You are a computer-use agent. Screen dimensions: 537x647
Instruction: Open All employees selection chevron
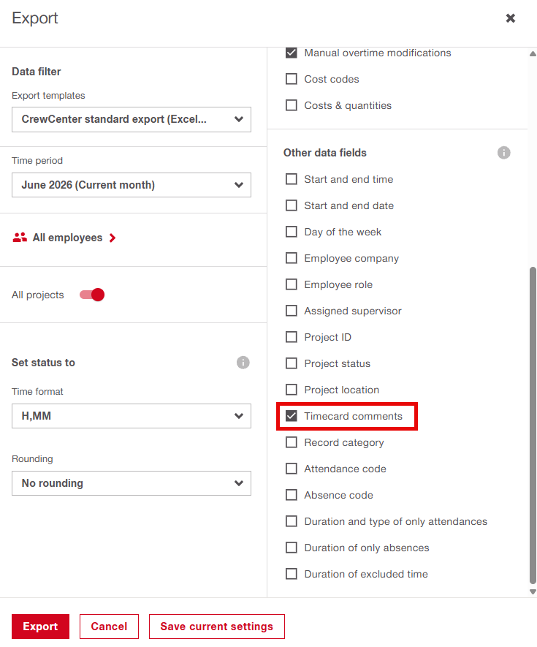pyautogui.click(x=113, y=238)
